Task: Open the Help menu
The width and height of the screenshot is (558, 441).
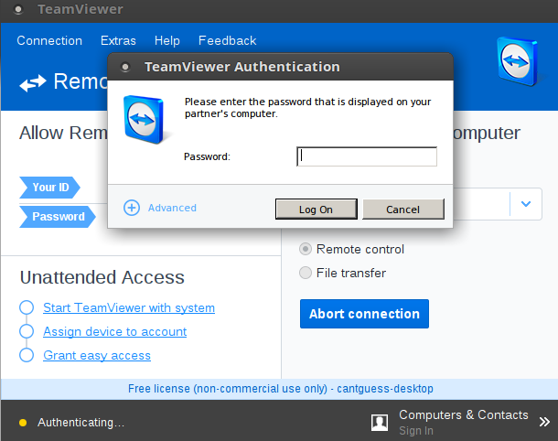Action: tap(166, 40)
